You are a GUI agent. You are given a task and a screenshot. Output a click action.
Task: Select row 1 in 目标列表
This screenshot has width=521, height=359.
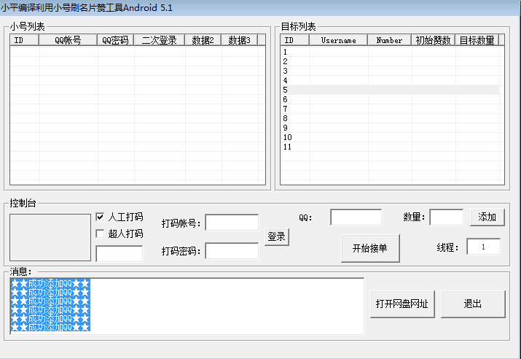(x=390, y=52)
